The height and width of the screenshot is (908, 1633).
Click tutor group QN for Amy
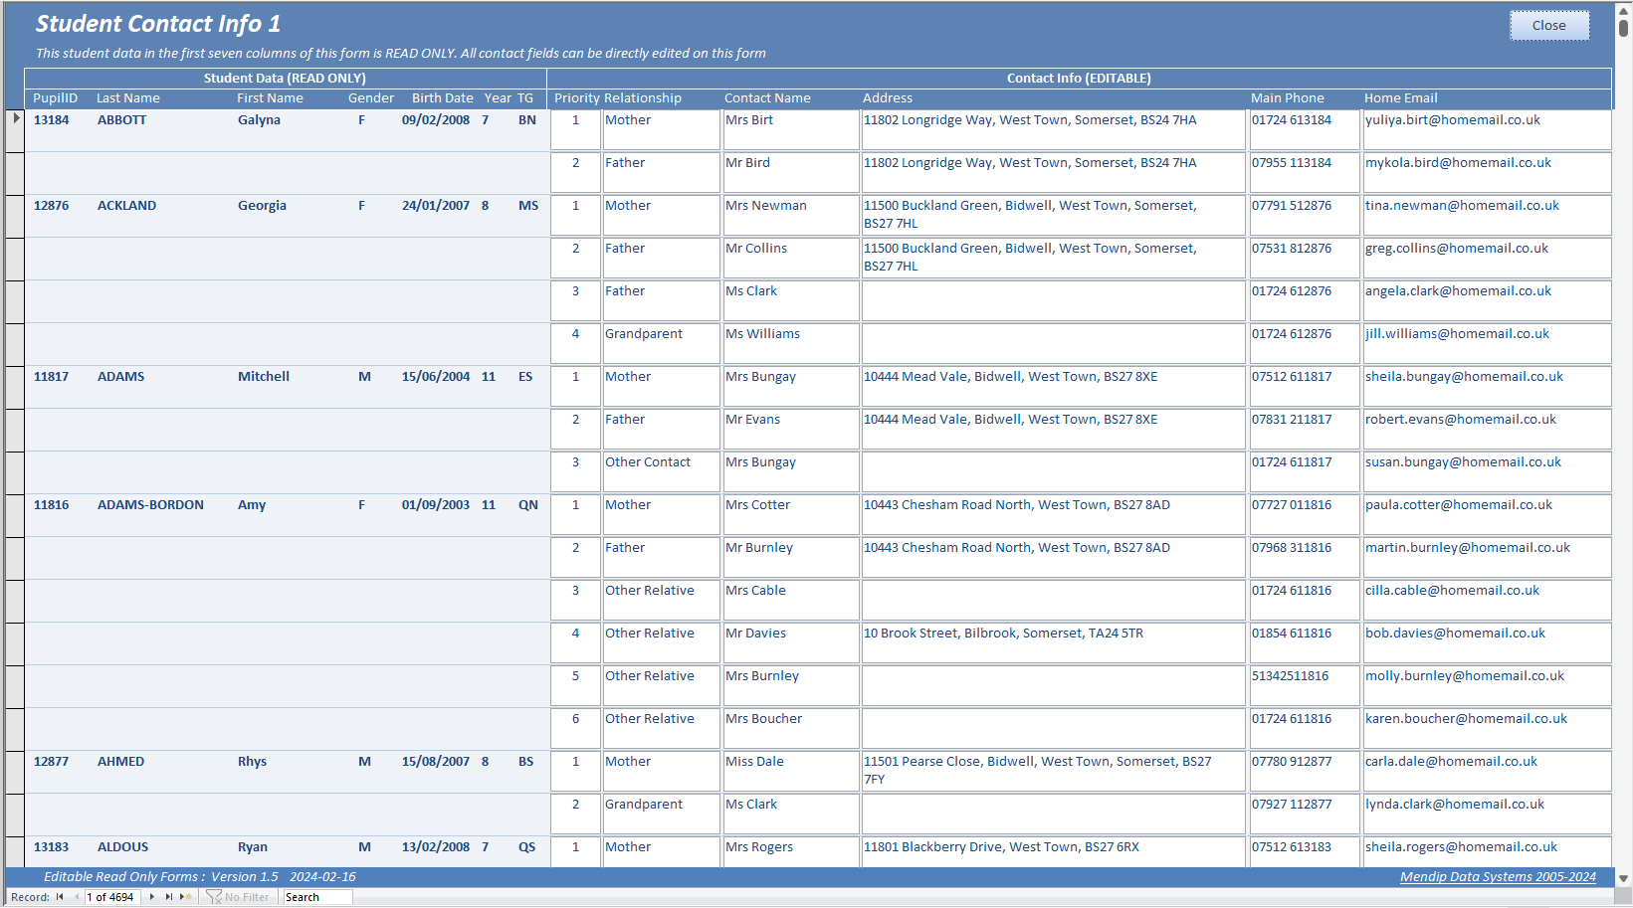[528, 505]
